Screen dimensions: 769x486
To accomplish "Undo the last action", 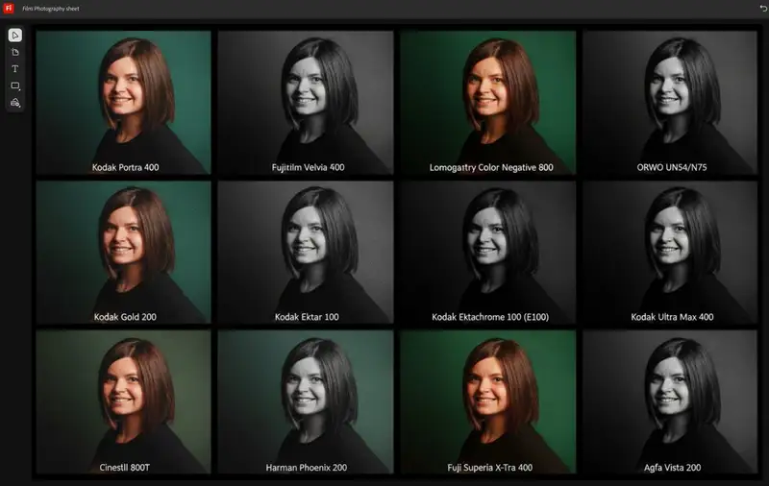I will [x=763, y=9].
